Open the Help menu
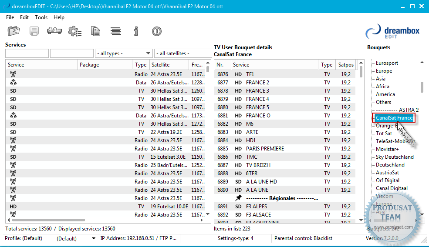Image resolution: width=429 pixels, height=247 pixels. coord(59,17)
